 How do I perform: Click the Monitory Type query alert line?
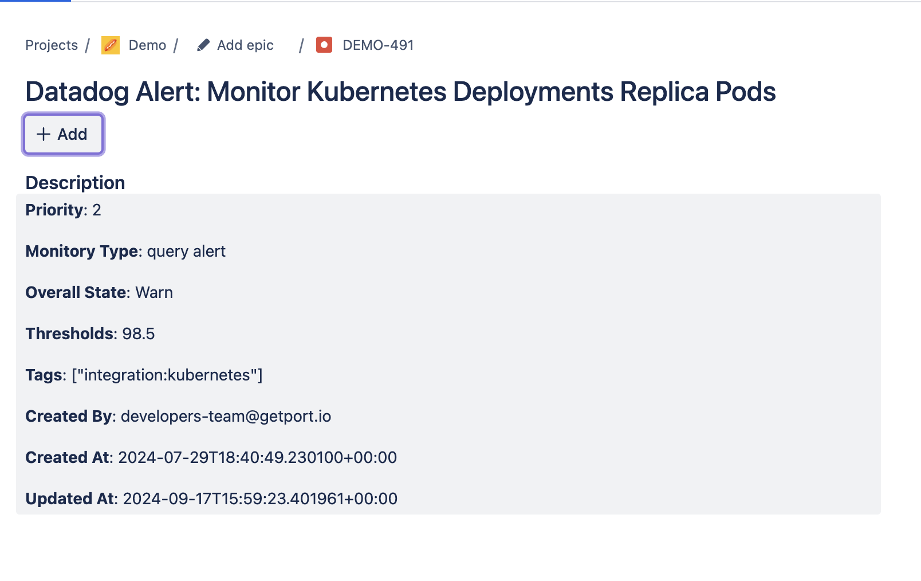[x=125, y=252]
